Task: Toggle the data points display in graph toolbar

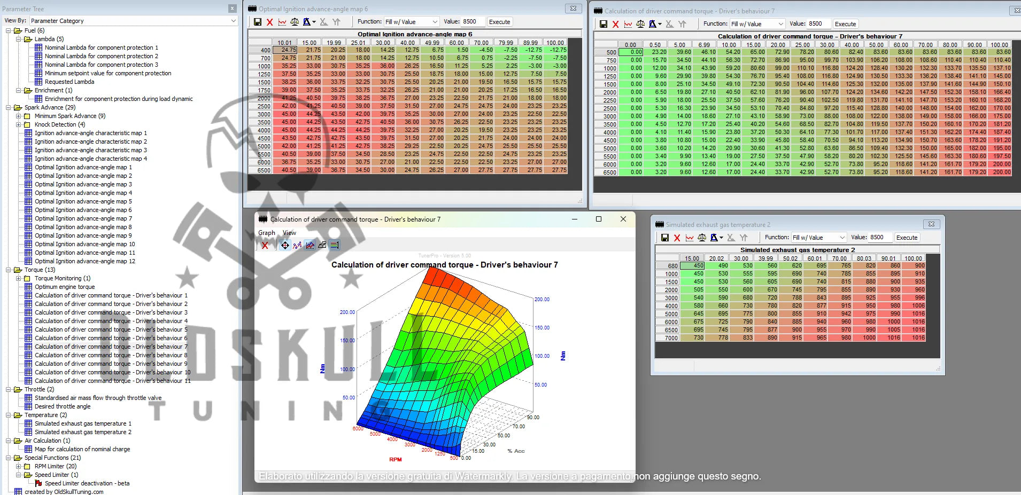Action: (297, 245)
